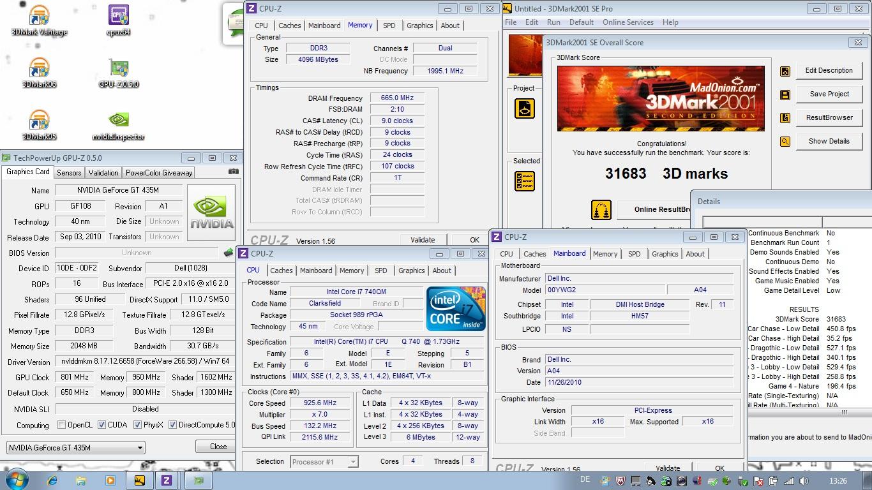Click the GPU-Z camera screenshot icon
Image resolution: width=872 pixels, height=490 pixels.
(x=234, y=172)
